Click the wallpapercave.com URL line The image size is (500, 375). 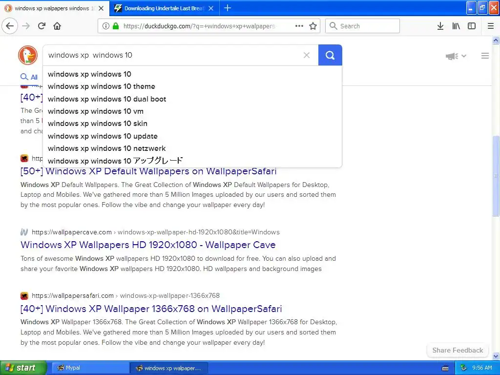click(156, 232)
